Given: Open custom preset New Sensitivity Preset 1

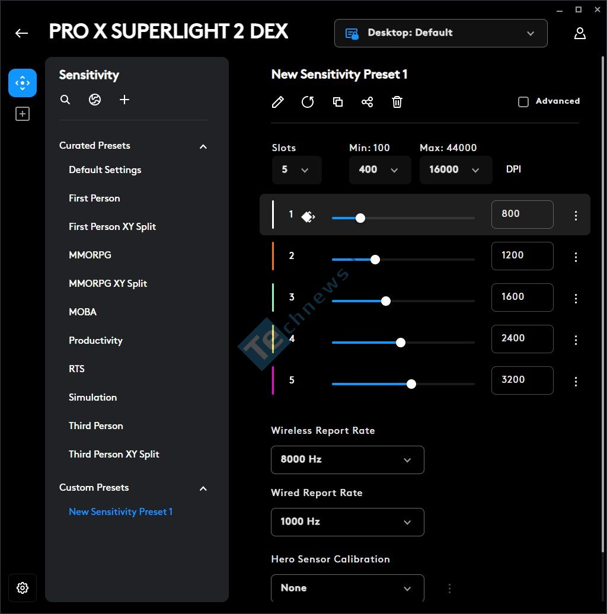Looking at the screenshot, I should [x=120, y=512].
